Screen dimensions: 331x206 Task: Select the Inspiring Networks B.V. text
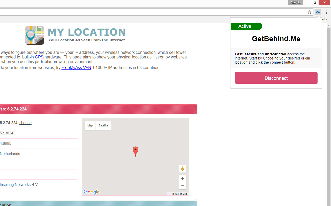tap(19, 185)
